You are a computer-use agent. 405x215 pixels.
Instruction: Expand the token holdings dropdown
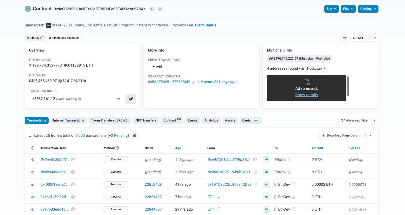(x=76, y=99)
